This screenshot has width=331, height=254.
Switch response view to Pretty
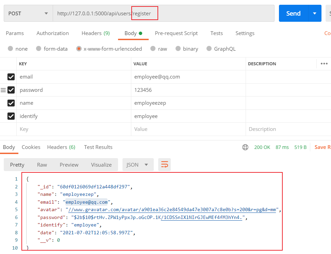point(17,165)
